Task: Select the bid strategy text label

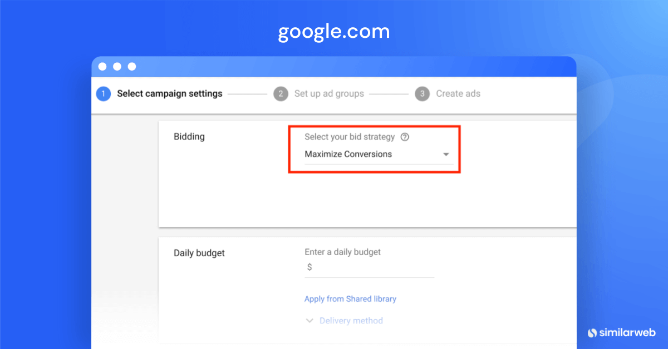Action: (x=349, y=137)
